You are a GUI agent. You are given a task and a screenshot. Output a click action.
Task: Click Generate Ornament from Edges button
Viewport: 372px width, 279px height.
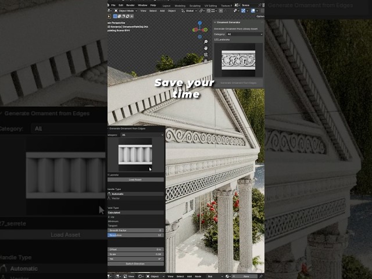[x=238, y=83]
